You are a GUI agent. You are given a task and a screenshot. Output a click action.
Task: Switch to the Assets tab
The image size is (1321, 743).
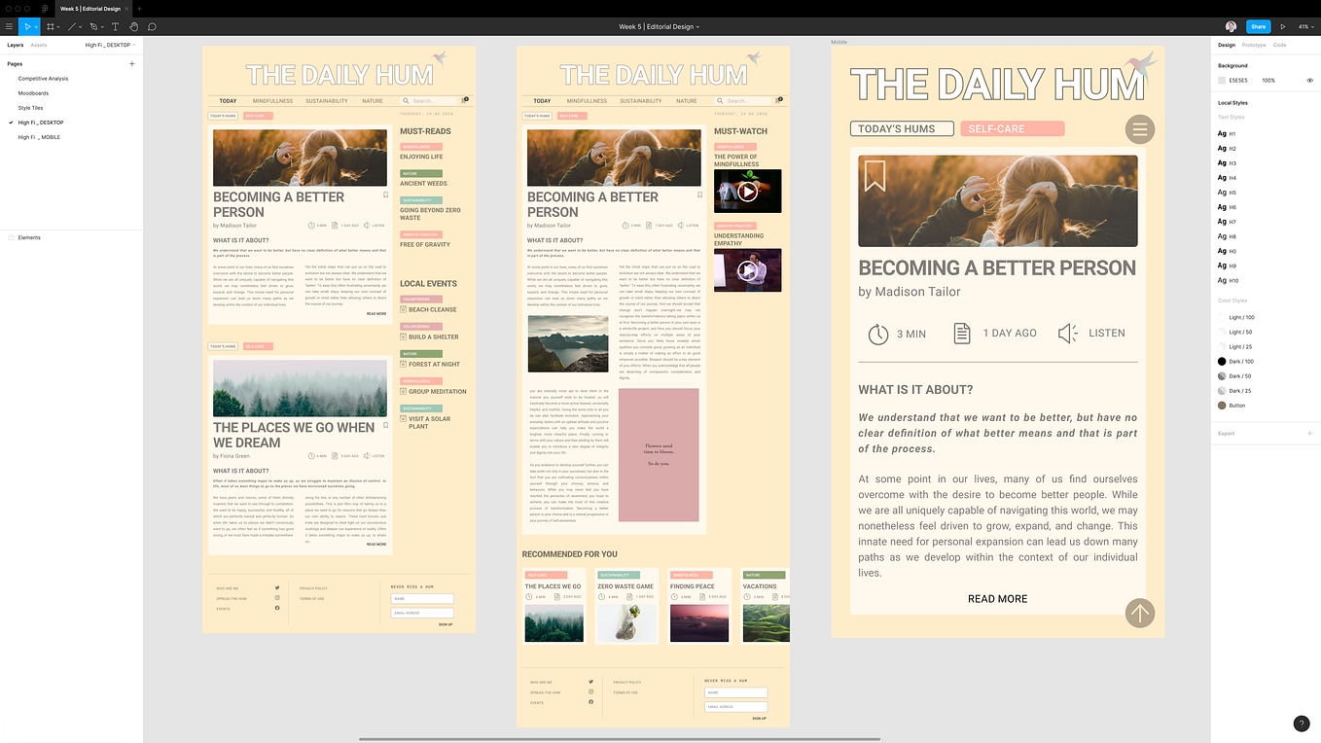[x=39, y=44]
